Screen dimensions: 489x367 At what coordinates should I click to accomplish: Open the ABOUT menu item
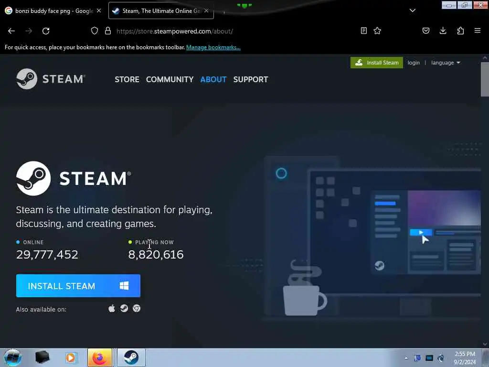point(213,80)
